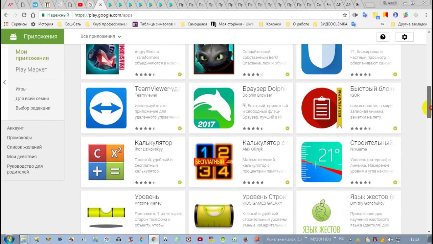
Task: Open the settings gear icon
Action: click(405, 37)
